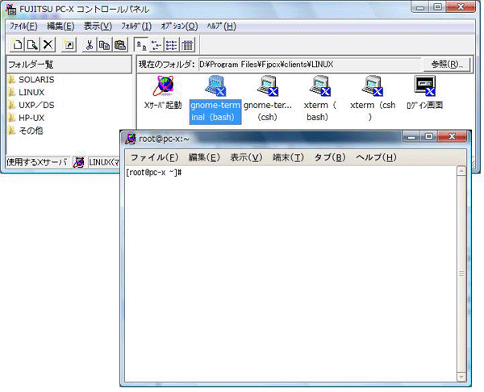Viewport: 484px width, 392px height.
Task: Click the Delete (X) toolbar icon
Action: click(48, 45)
